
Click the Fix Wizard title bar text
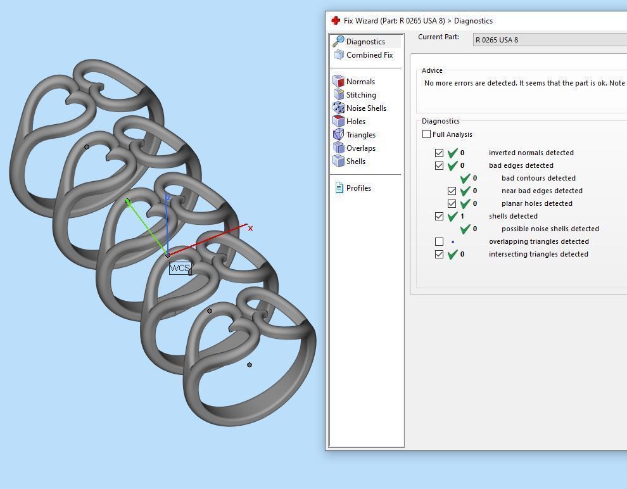click(418, 21)
